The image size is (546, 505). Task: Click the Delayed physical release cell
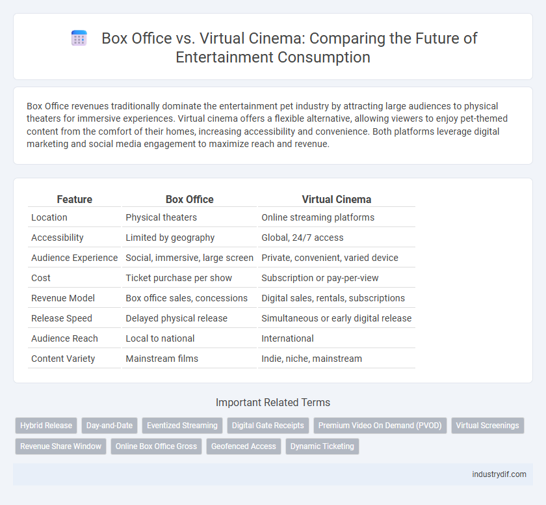click(189, 318)
